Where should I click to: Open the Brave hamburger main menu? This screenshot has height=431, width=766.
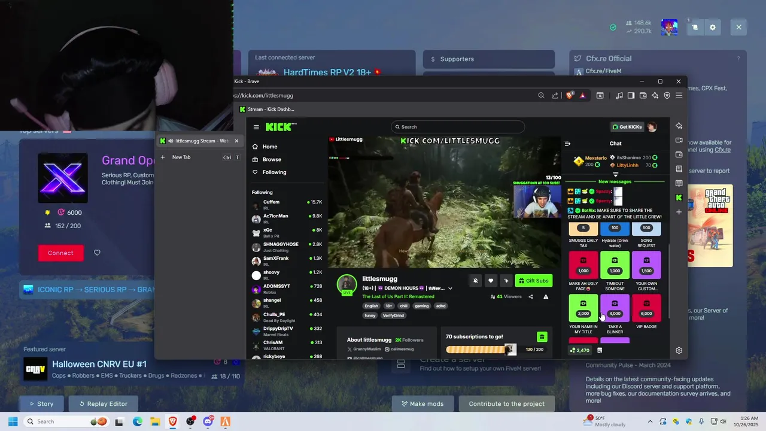click(679, 95)
